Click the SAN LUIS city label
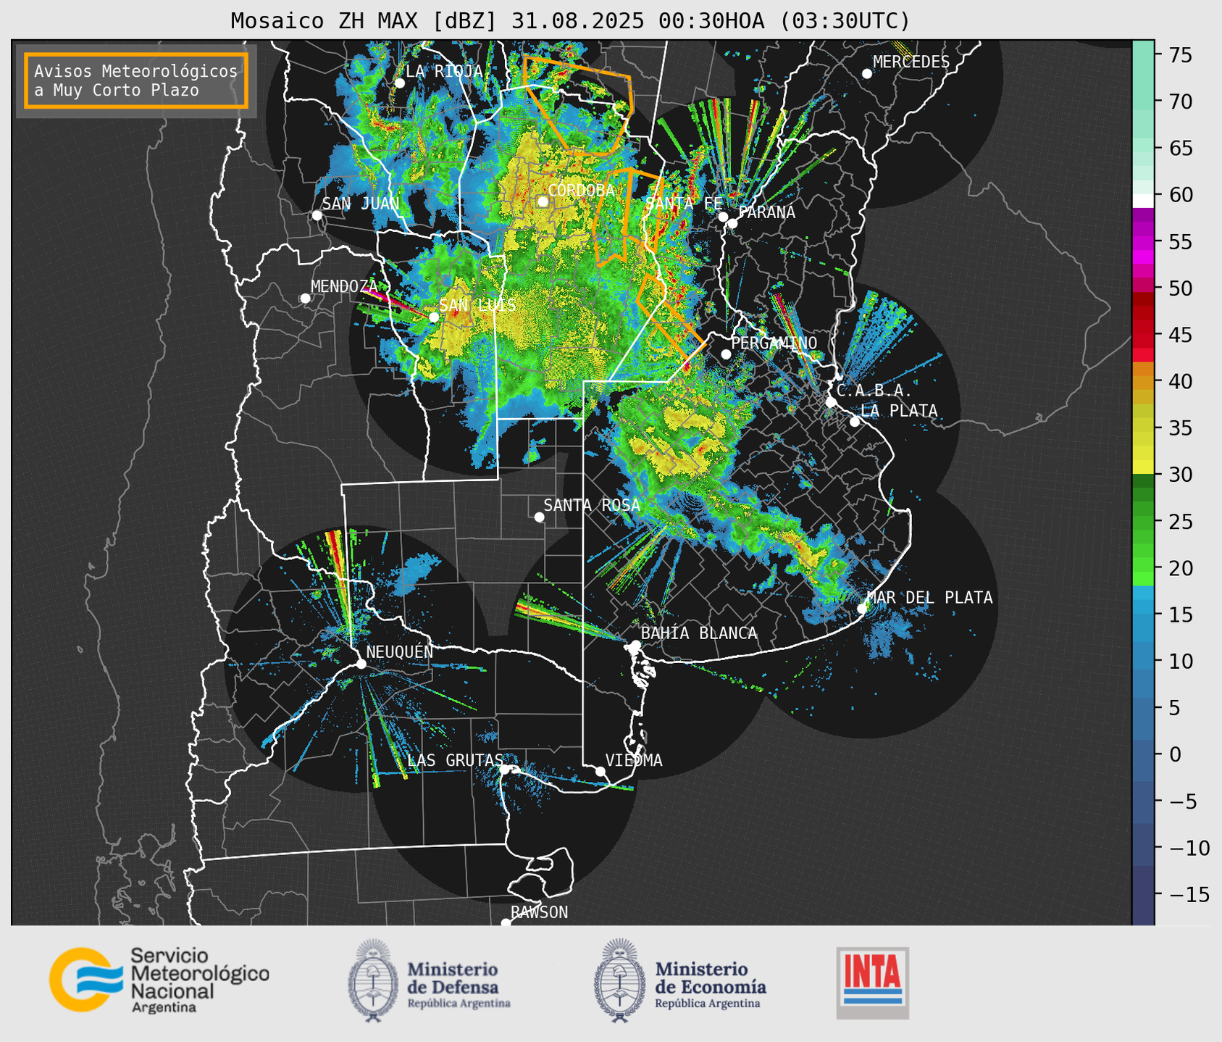1222x1042 pixels. tap(478, 305)
